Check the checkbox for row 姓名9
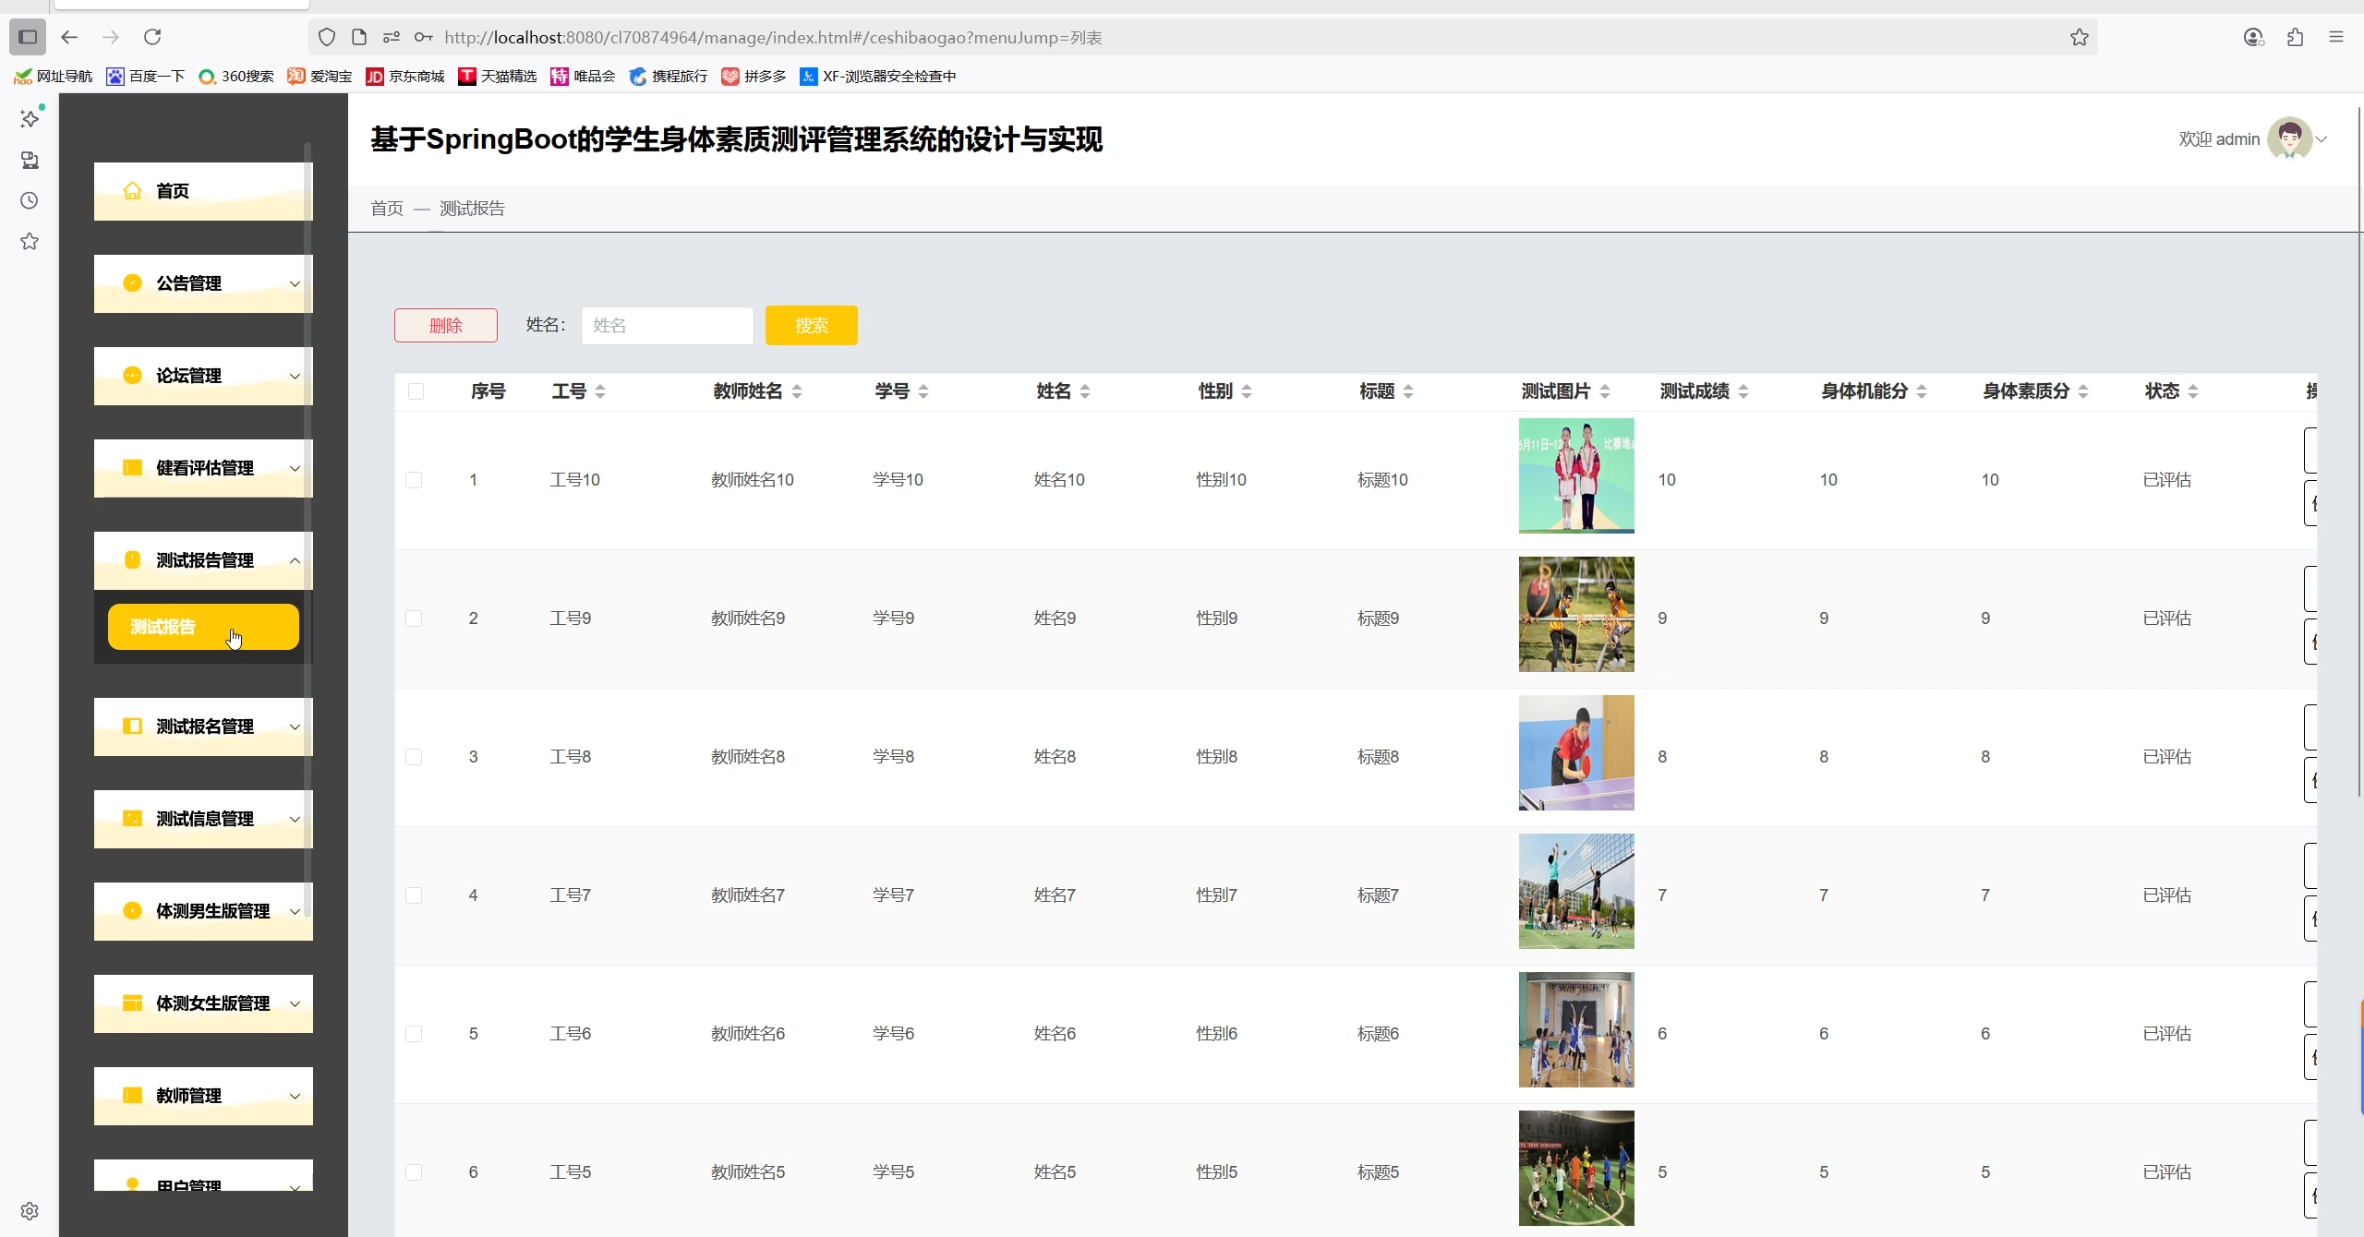 [x=415, y=618]
